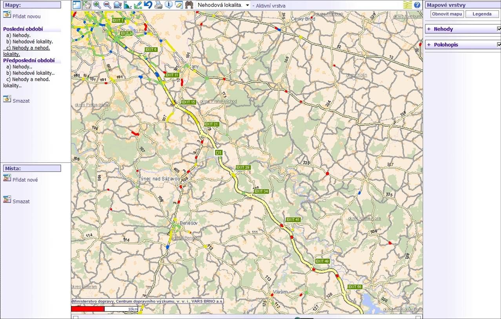Select the zoom out magnifier tool
Image resolution: width=501 pixels, height=319 pixels.
click(107, 5)
